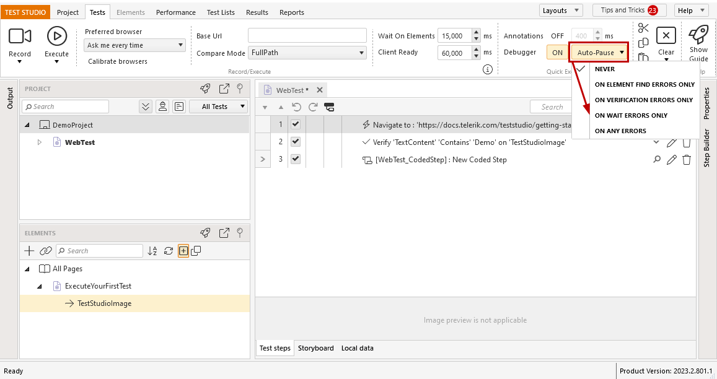
Task: Click the list view icon in Project toolbar
Action: coord(179,107)
